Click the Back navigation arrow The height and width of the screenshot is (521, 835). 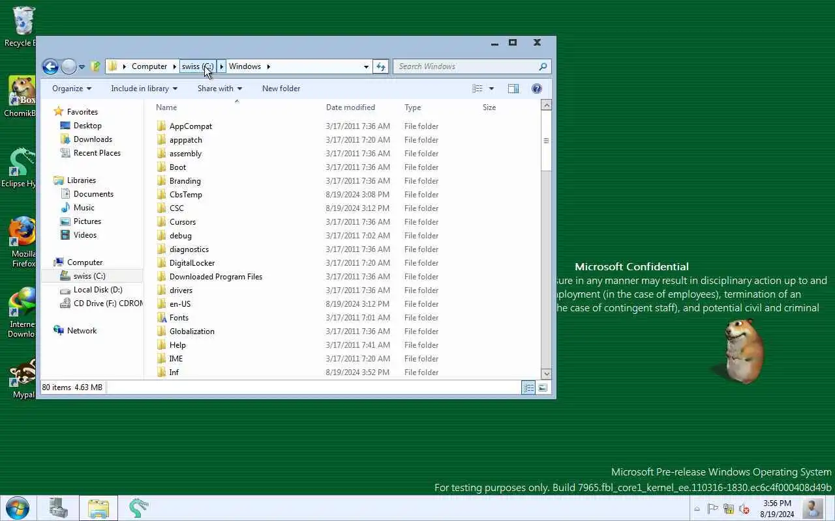point(50,66)
